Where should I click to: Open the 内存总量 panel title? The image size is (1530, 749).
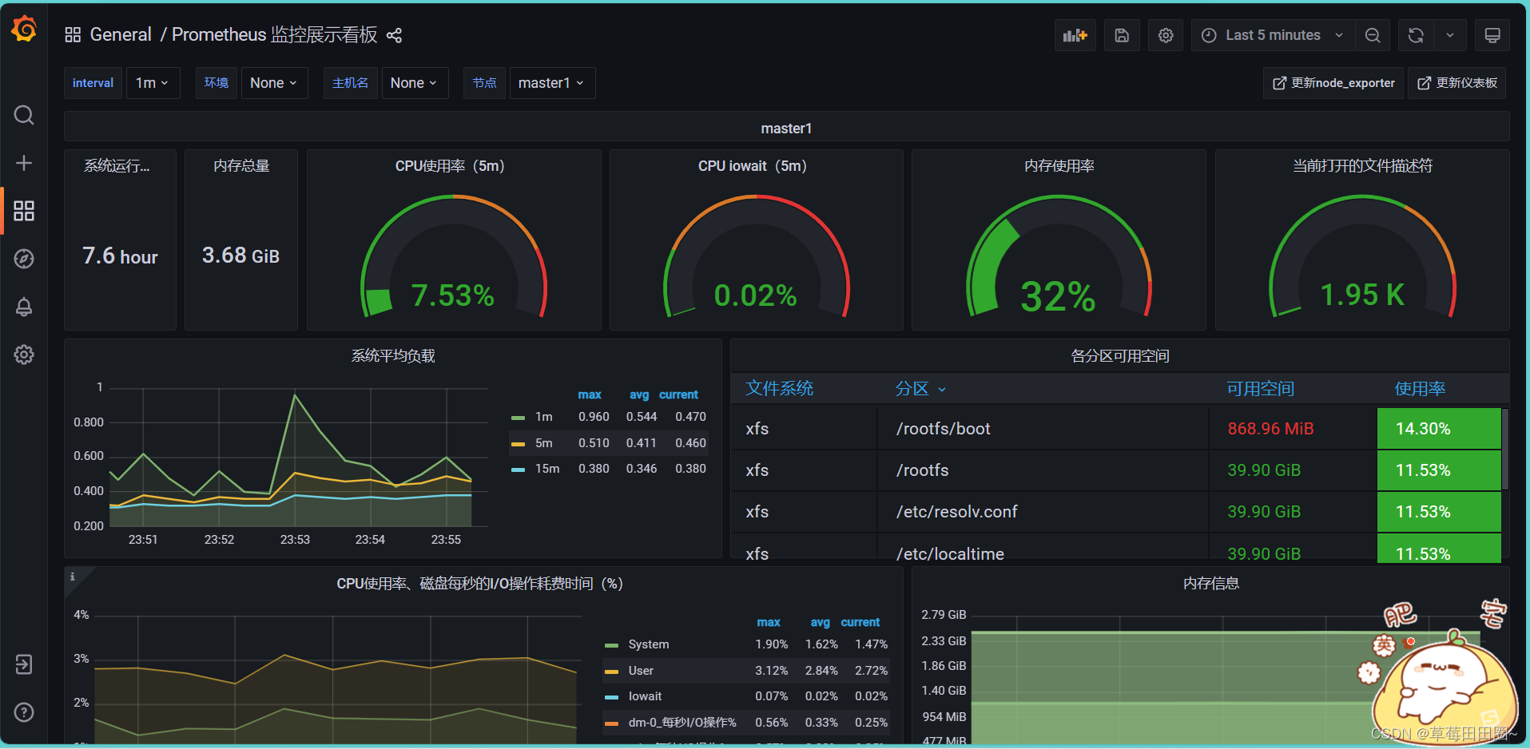pos(241,166)
